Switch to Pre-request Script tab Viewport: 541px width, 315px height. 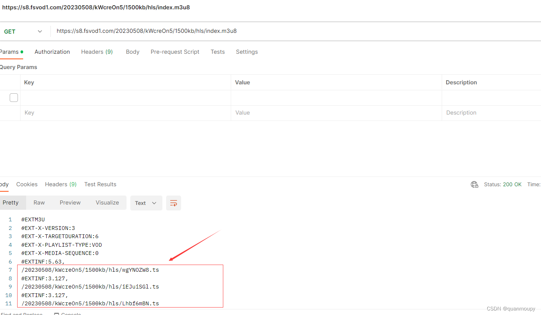point(175,52)
